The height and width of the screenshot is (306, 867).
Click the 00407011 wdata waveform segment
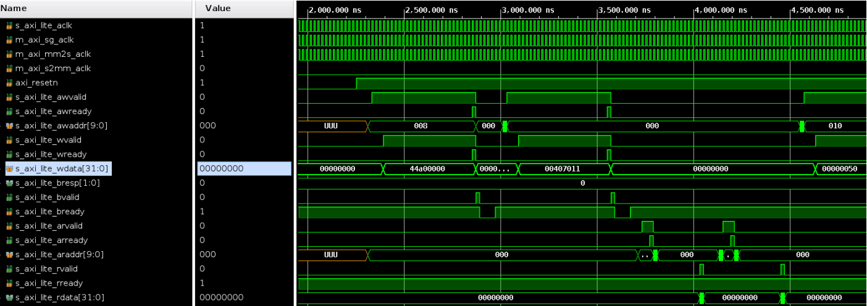(563, 169)
